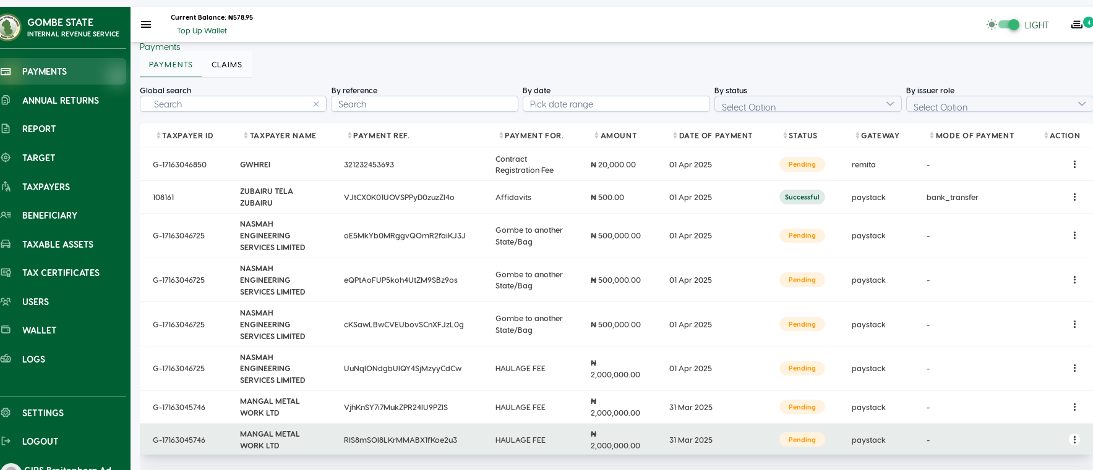Click payment reference 321232453693

(x=369, y=165)
